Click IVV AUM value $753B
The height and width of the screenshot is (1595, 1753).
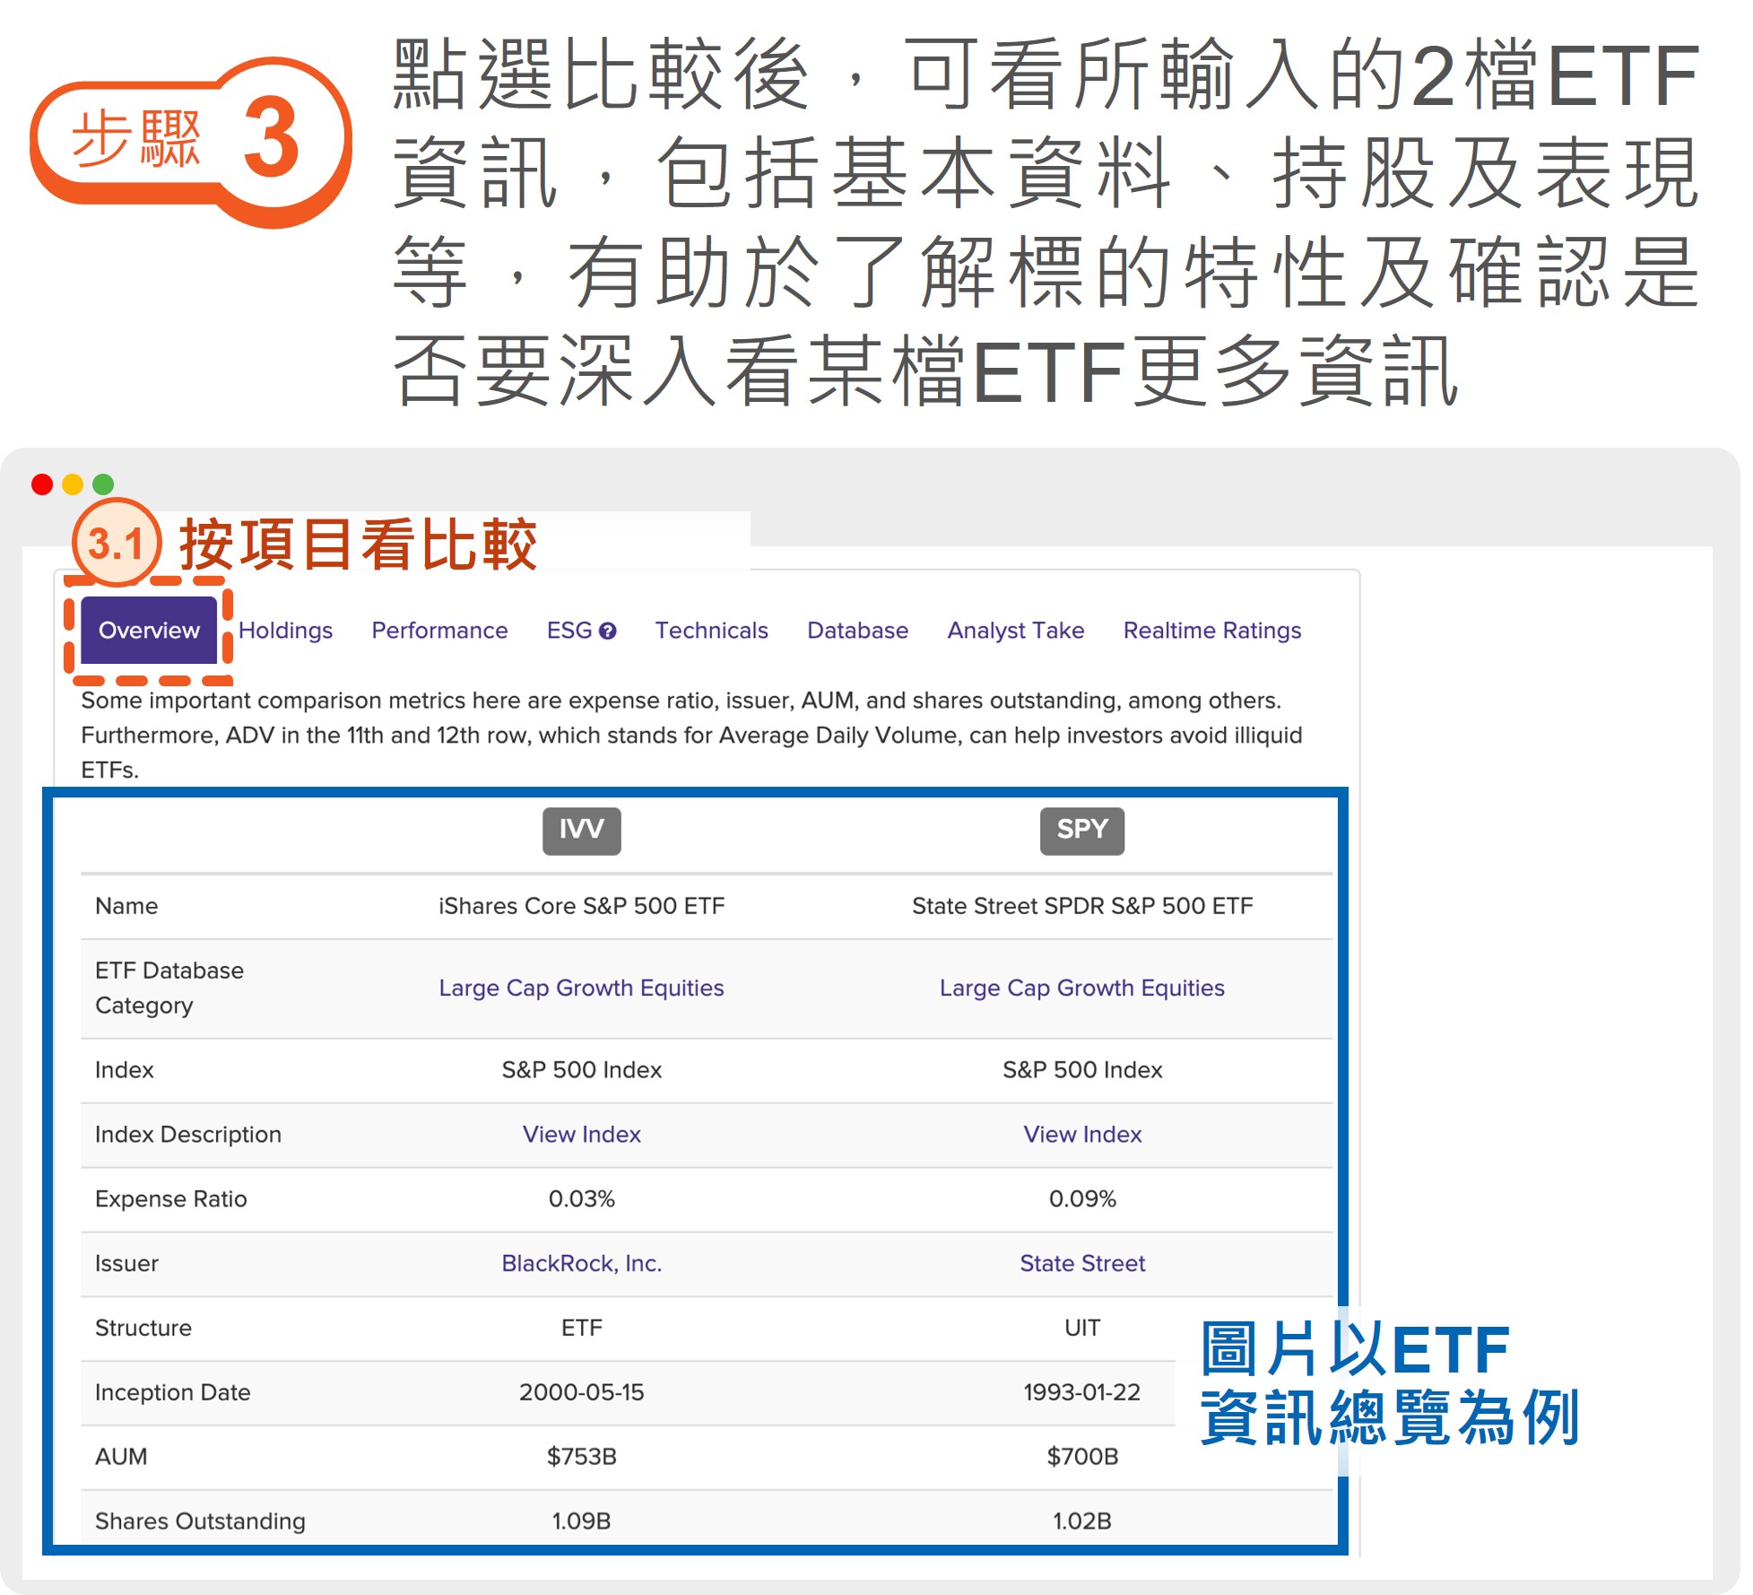tap(582, 1456)
